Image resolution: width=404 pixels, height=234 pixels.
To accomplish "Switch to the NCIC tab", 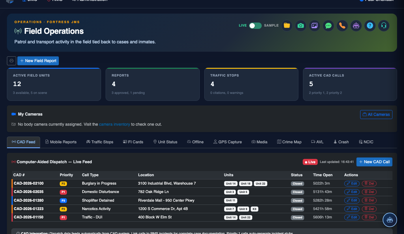I will [x=366, y=142].
